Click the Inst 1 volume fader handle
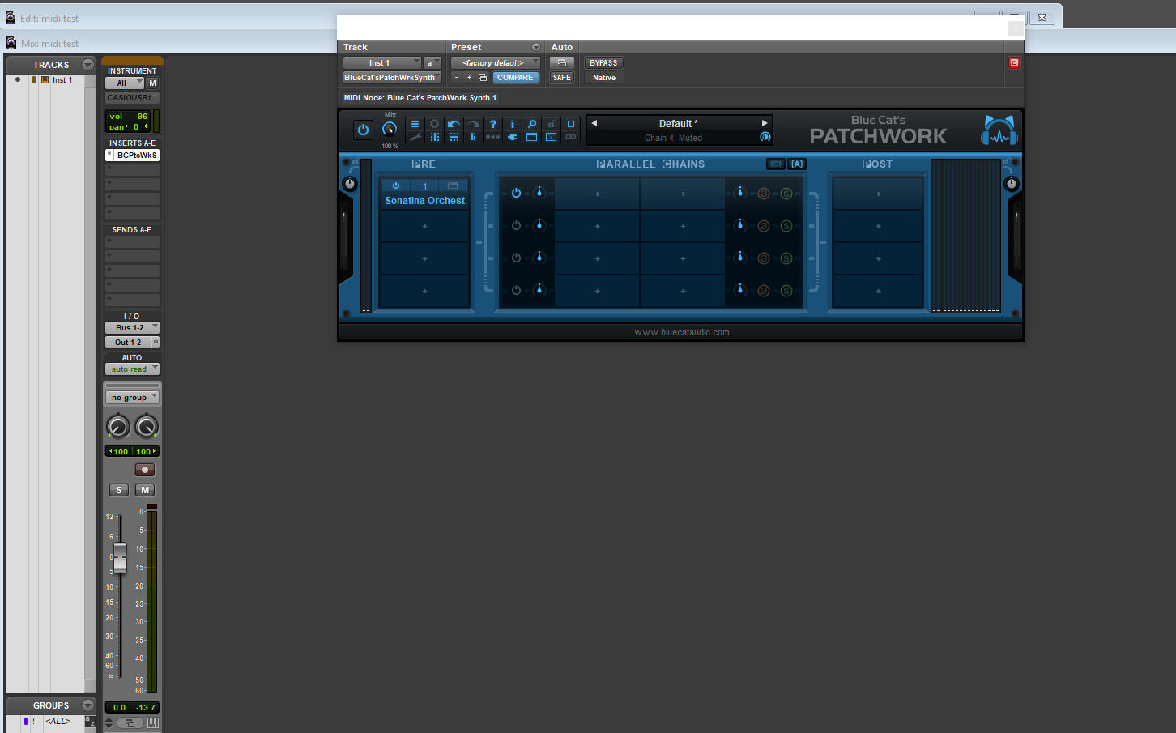The width and height of the screenshot is (1176, 733). point(120,558)
